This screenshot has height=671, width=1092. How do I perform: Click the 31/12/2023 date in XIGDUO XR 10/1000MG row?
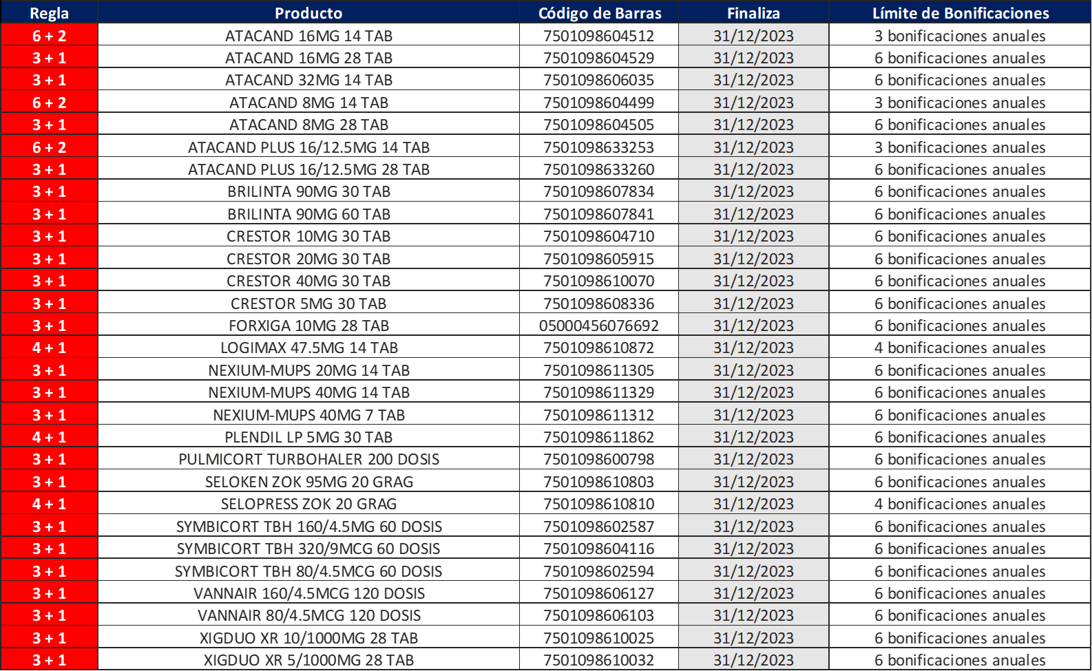point(754,638)
